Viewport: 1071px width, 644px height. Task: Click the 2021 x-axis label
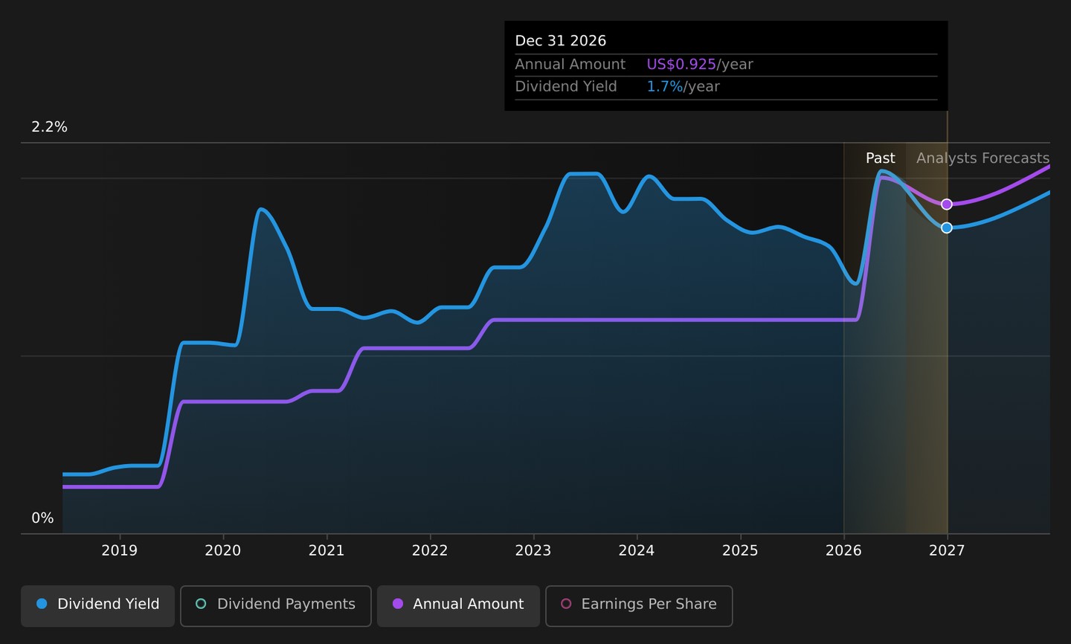point(327,550)
